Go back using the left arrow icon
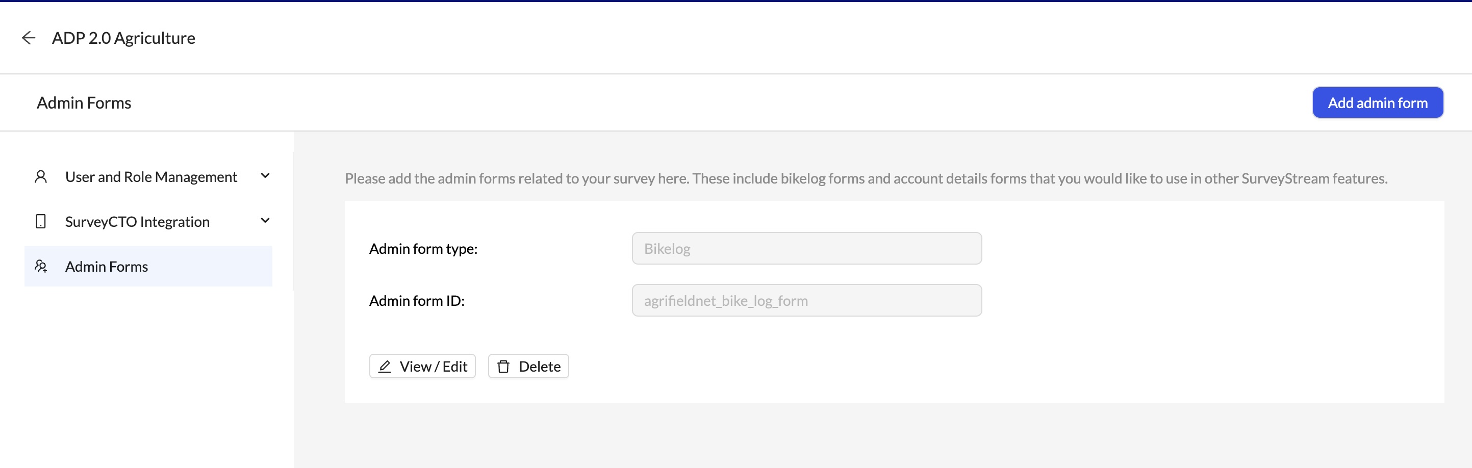 click(x=29, y=38)
